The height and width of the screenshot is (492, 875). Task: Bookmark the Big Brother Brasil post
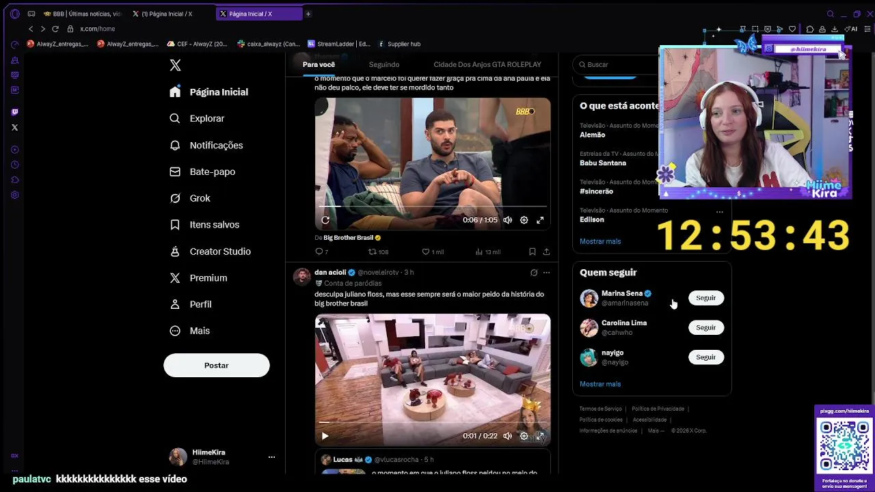point(532,251)
